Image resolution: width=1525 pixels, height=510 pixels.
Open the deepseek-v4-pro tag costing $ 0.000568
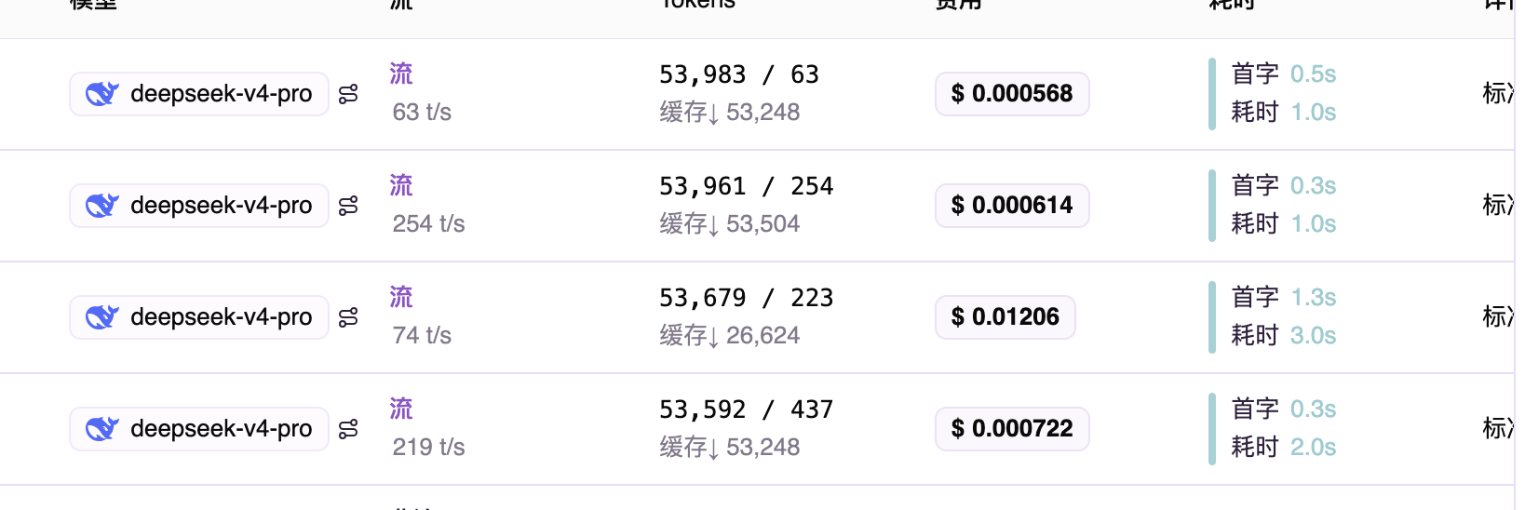click(x=199, y=94)
